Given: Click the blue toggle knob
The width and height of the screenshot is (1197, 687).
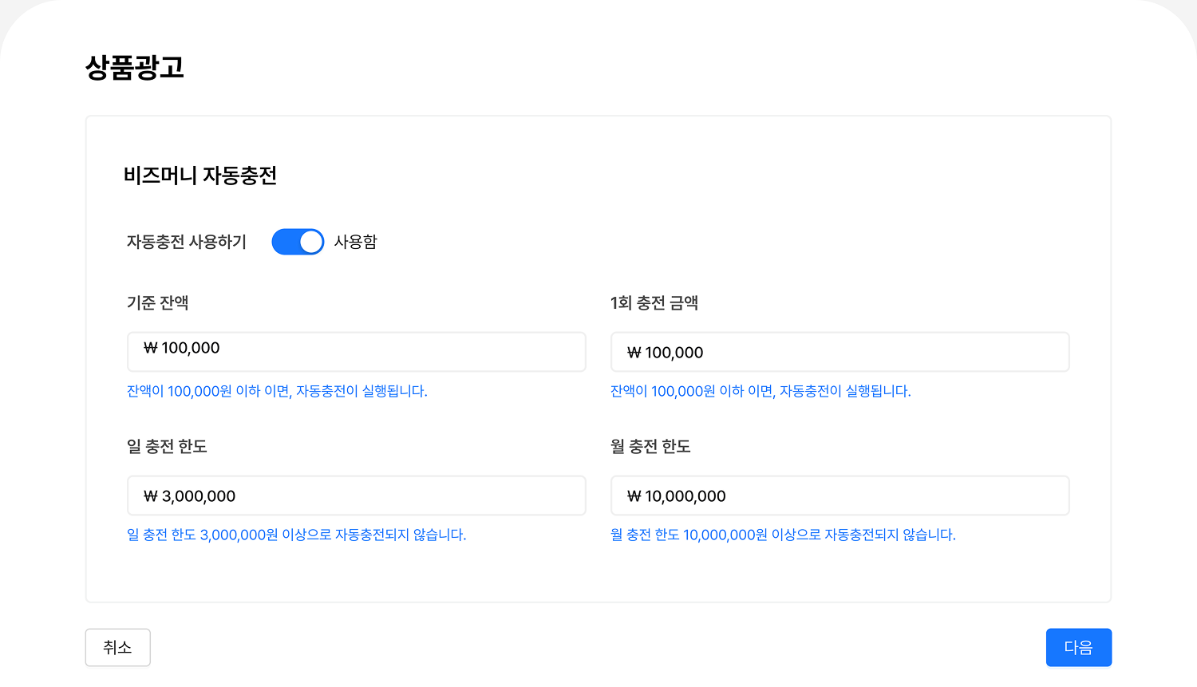Looking at the screenshot, I should click(310, 241).
